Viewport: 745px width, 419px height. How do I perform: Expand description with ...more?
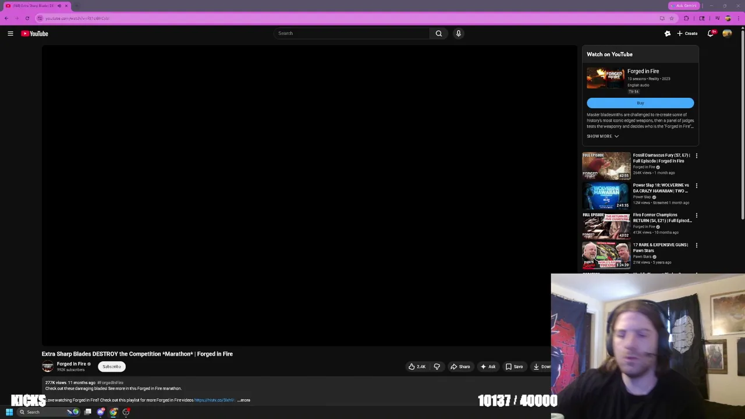click(244, 400)
